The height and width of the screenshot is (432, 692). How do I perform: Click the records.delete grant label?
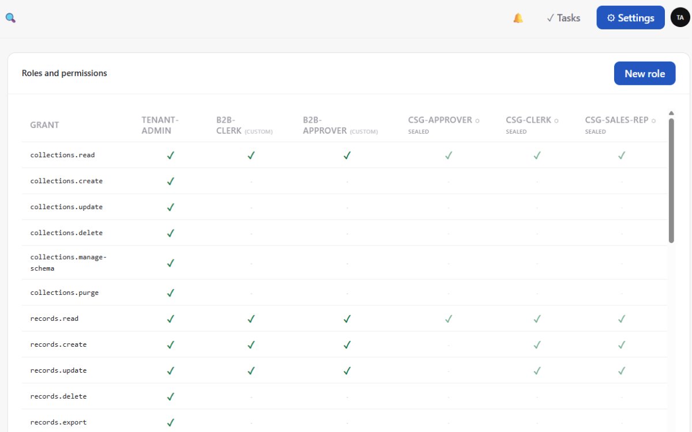pyautogui.click(x=58, y=396)
